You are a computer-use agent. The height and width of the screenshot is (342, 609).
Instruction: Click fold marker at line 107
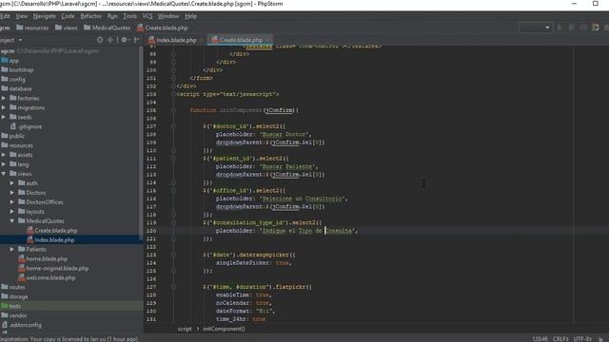coord(173,126)
